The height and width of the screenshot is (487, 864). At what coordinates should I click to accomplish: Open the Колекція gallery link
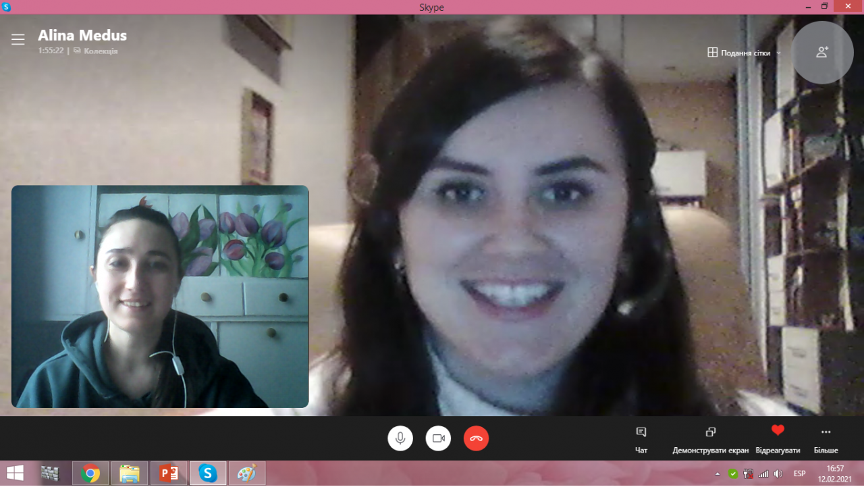[x=96, y=51]
